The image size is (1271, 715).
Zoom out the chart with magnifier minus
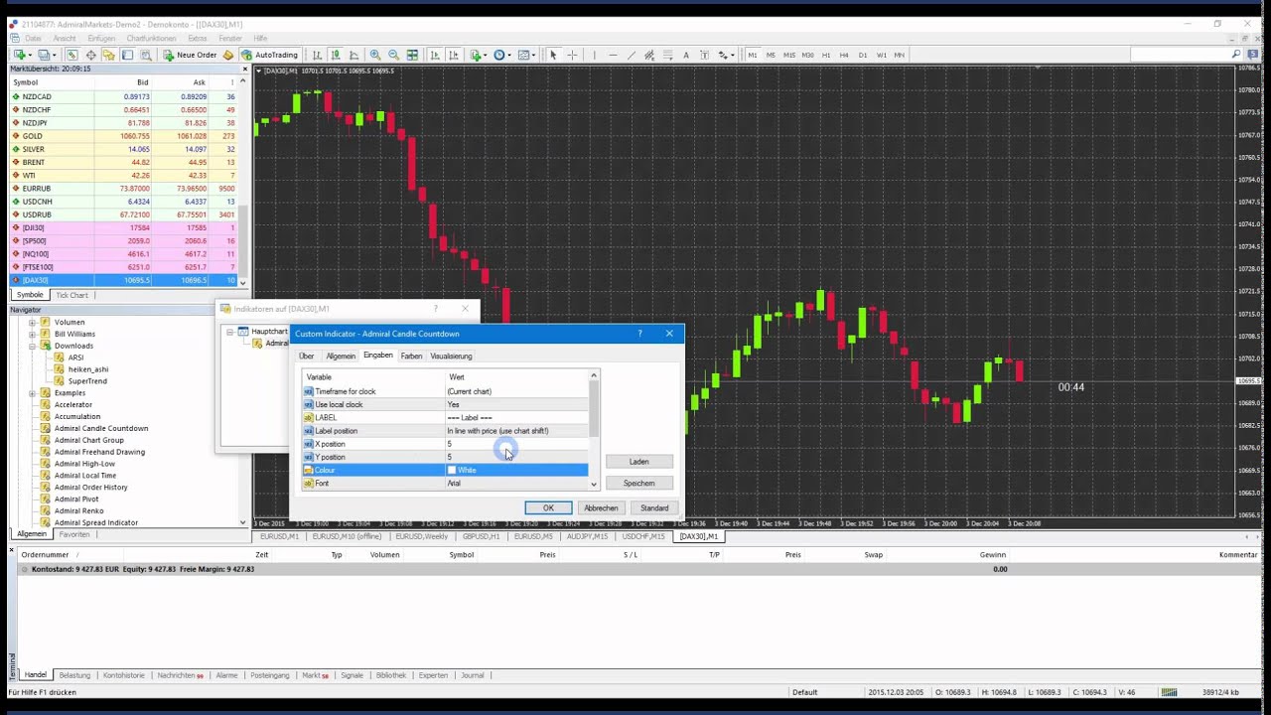click(x=394, y=55)
